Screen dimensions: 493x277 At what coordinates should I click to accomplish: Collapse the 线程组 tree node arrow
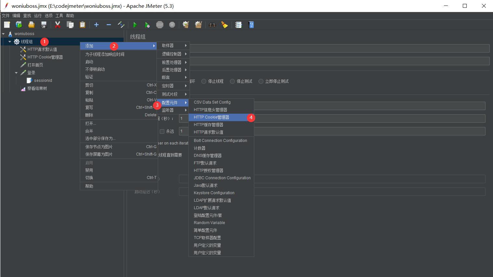click(10, 42)
